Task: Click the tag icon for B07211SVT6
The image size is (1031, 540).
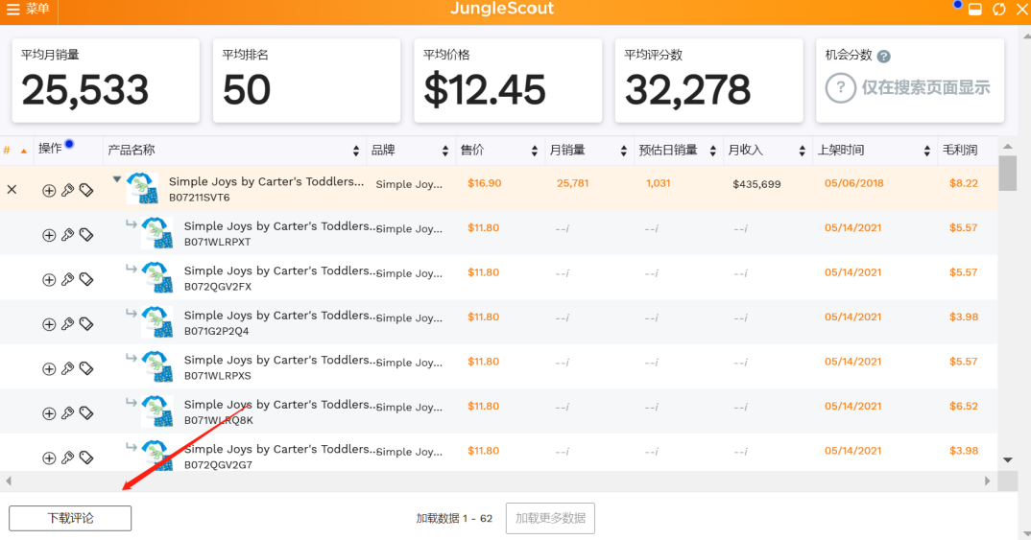Action: coord(86,191)
